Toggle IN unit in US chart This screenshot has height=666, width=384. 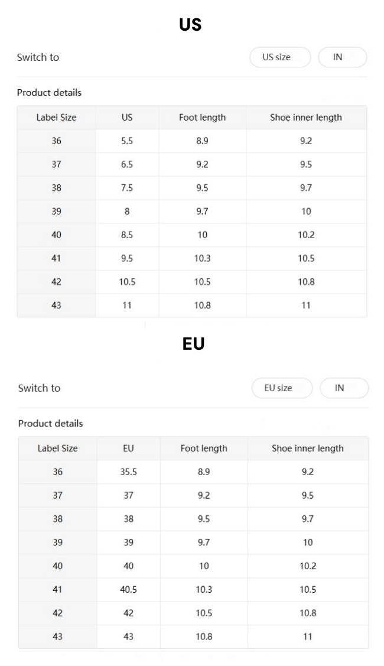343,57
